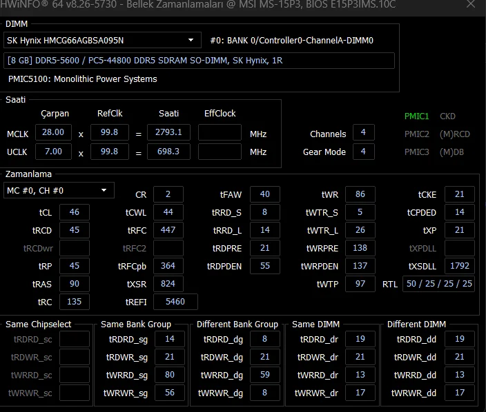The height and width of the screenshot is (412, 486).
Task: Click the MCLK multiplier field showing 28.00
Action: click(53, 132)
